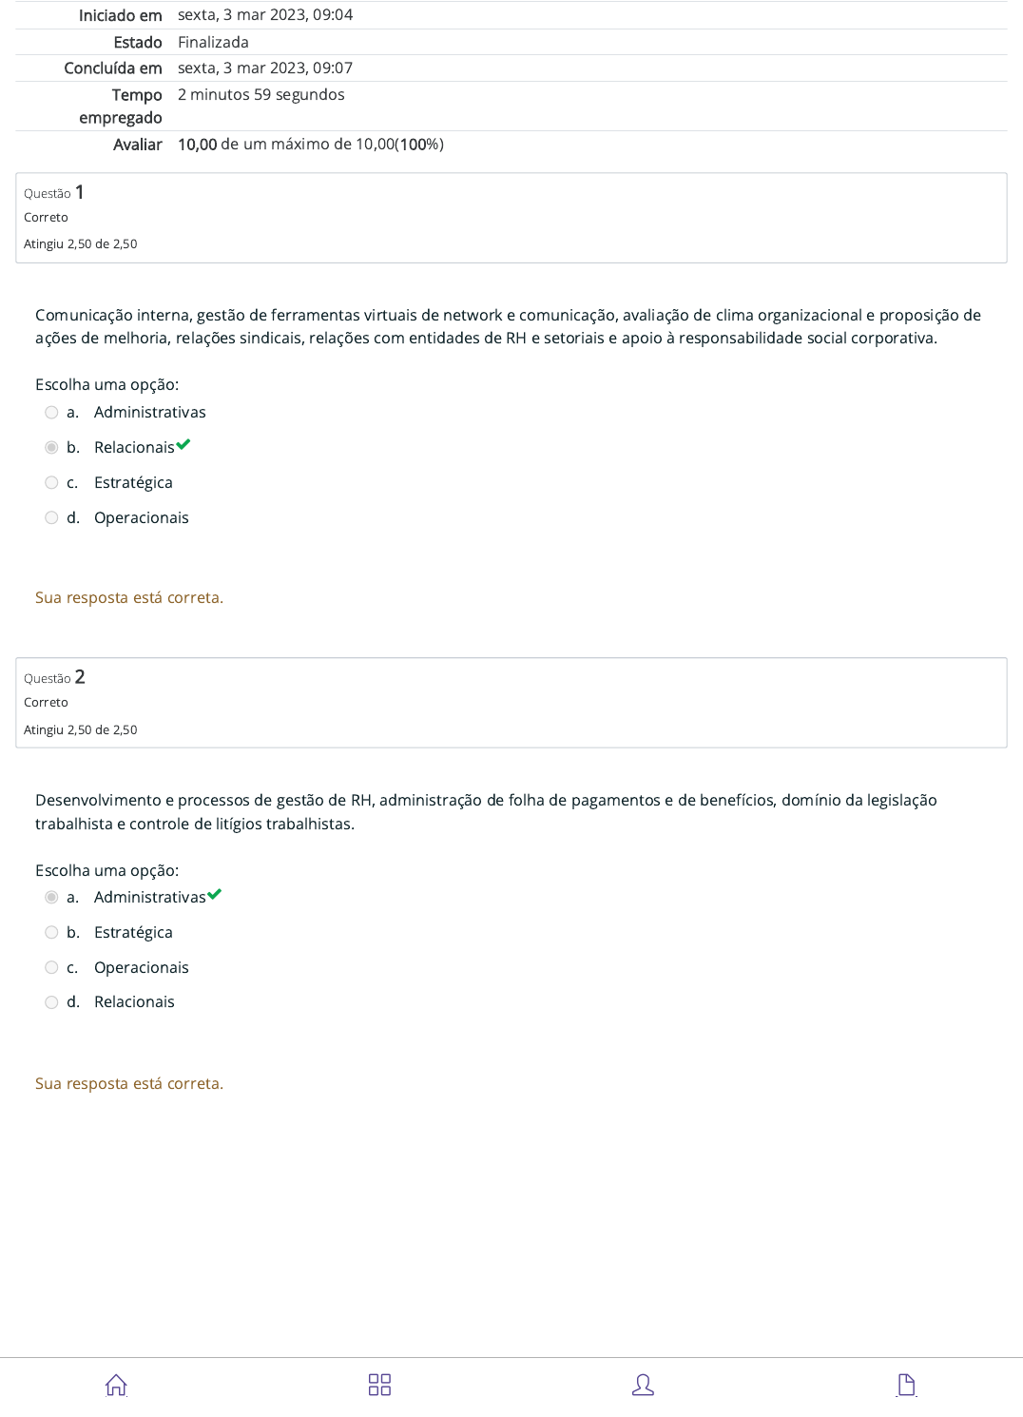Choose Estratégica radio in Questão 1

[51, 483]
